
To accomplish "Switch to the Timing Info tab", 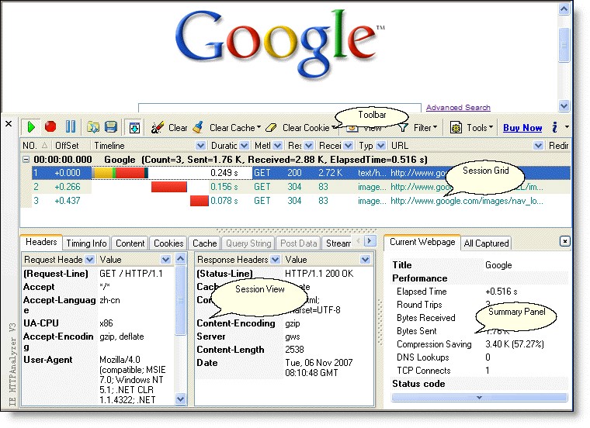I will point(87,243).
